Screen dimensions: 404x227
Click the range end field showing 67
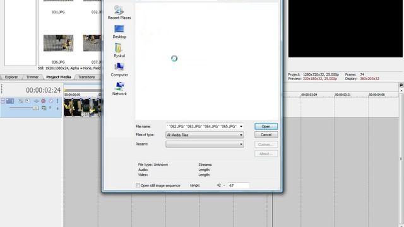click(x=239, y=185)
